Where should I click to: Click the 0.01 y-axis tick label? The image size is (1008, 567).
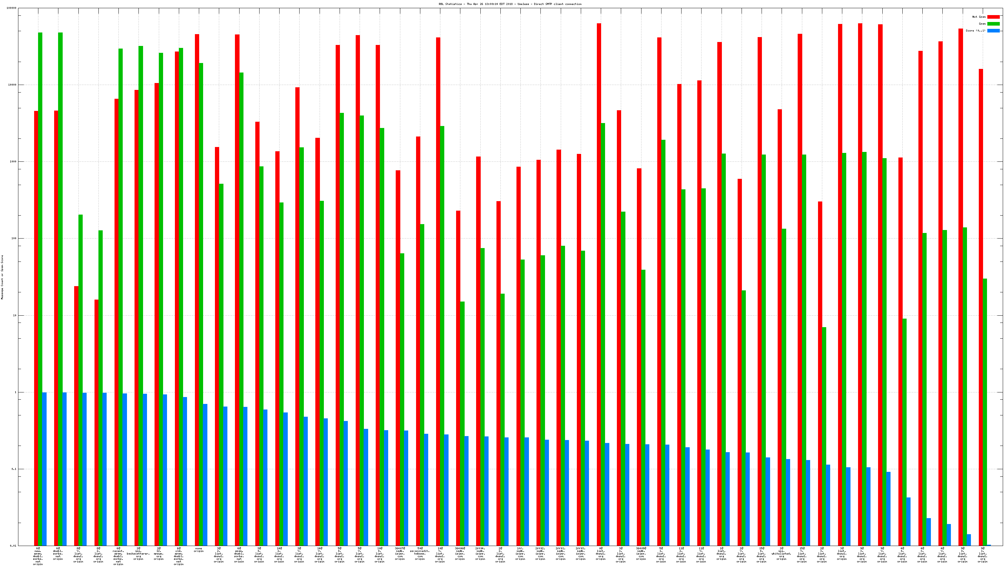(13, 546)
